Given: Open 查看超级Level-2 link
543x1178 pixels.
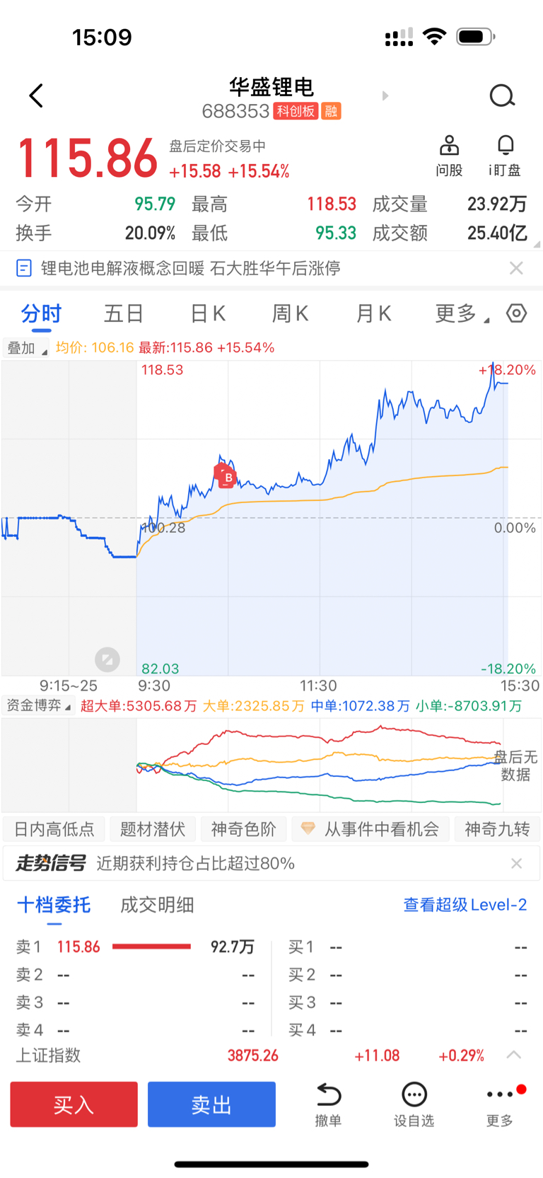Looking at the screenshot, I should 465,905.
